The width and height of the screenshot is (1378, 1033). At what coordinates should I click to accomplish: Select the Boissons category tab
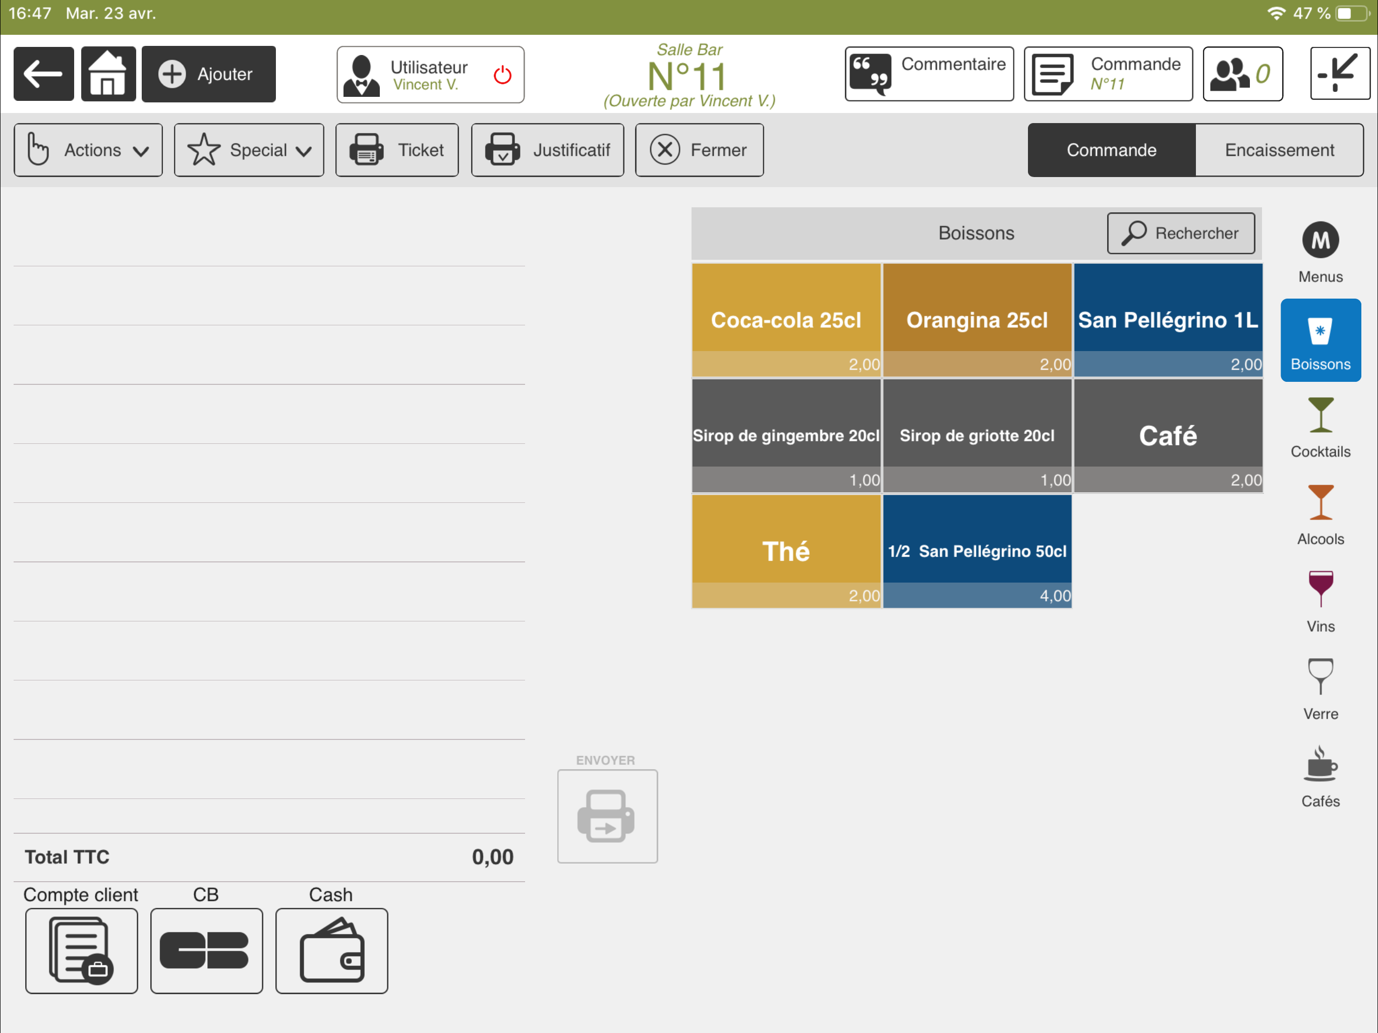[1319, 340]
